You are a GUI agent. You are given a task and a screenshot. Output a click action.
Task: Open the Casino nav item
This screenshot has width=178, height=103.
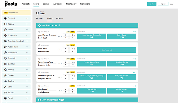click(46, 4)
